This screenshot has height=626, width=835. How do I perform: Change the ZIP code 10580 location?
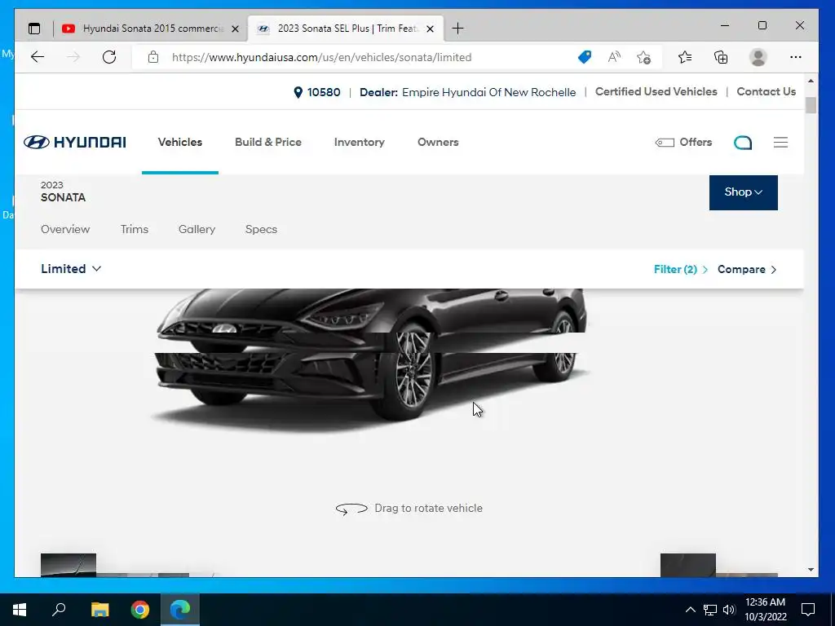click(x=317, y=92)
